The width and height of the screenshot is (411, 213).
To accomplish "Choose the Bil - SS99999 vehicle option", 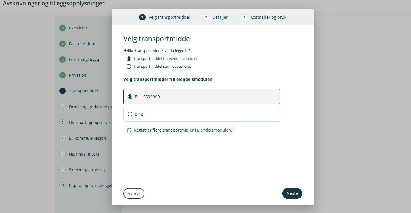I will coord(130,97).
